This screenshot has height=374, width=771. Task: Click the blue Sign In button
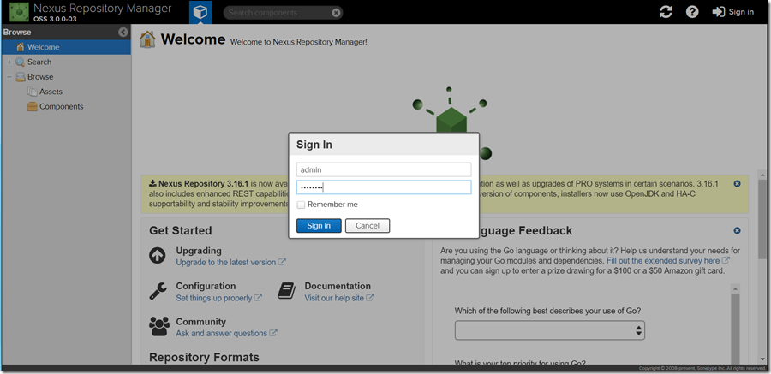coord(319,226)
